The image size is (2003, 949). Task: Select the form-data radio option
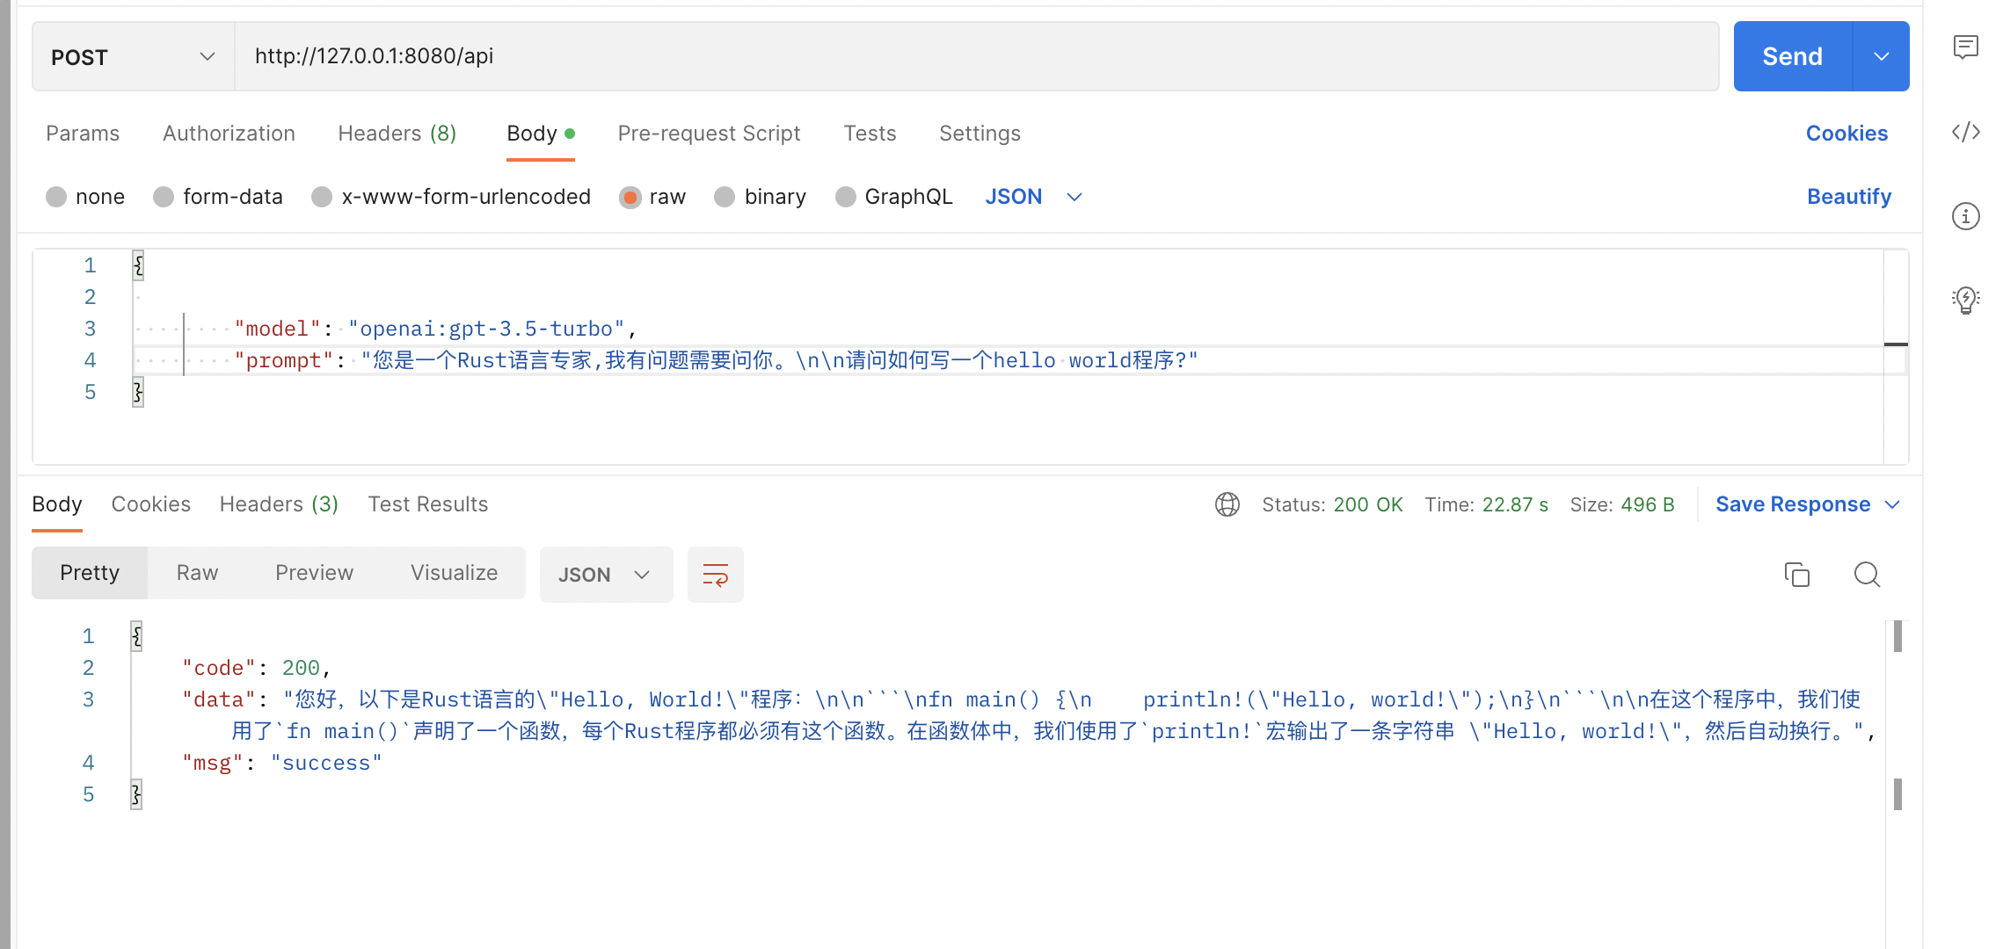[x=164, y=197]
